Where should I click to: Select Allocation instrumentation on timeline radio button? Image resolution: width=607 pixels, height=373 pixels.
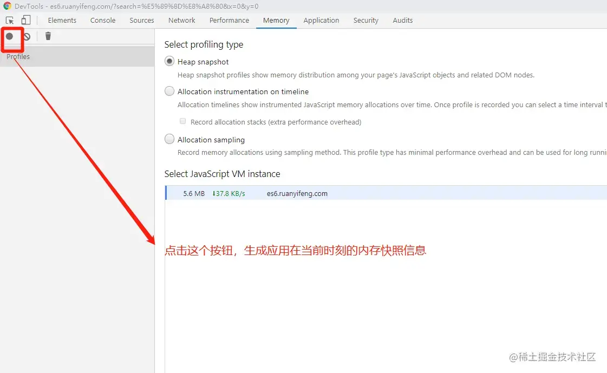169,91
